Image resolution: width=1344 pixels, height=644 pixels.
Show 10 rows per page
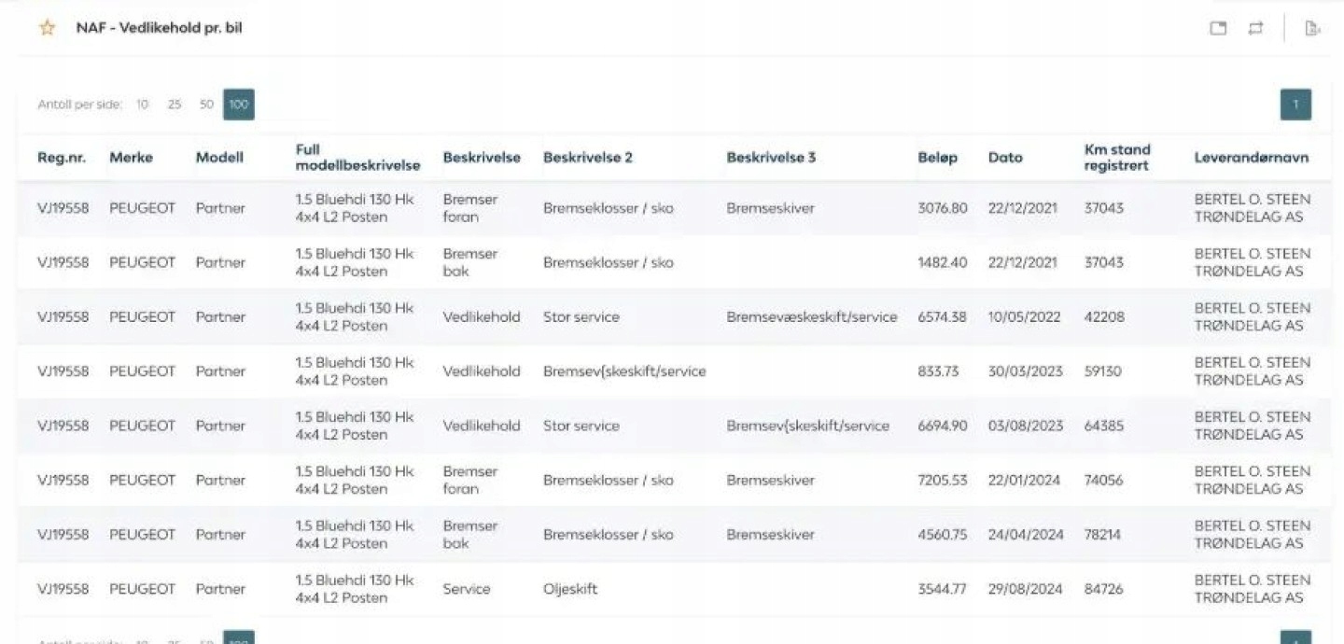(142, 105)
